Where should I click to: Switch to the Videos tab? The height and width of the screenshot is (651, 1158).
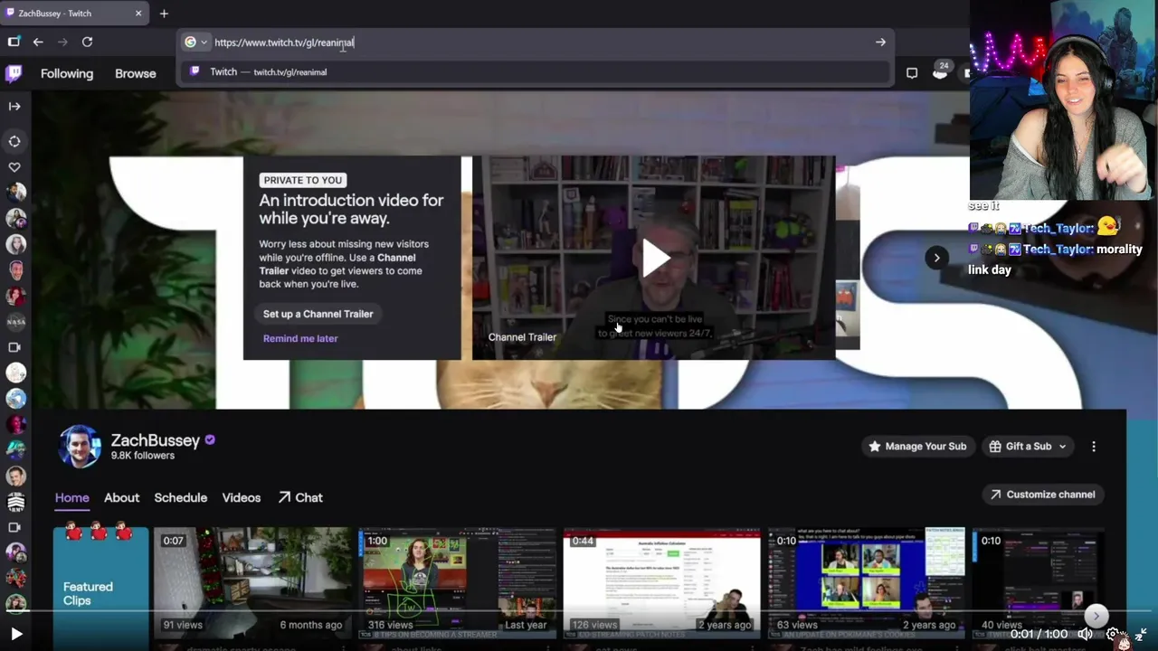click(242, 497)
